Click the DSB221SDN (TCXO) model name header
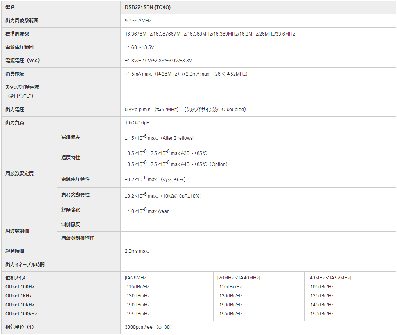 coord(147,7)
